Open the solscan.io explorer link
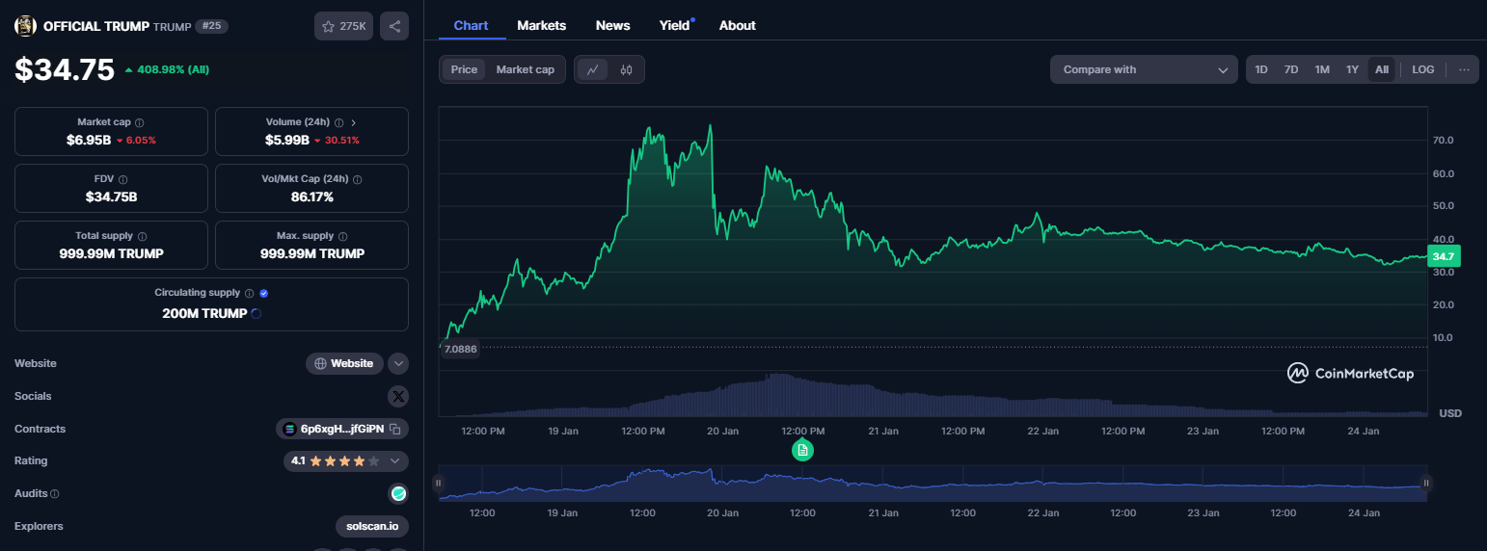Screen dimensions: 1487x551 371,526
